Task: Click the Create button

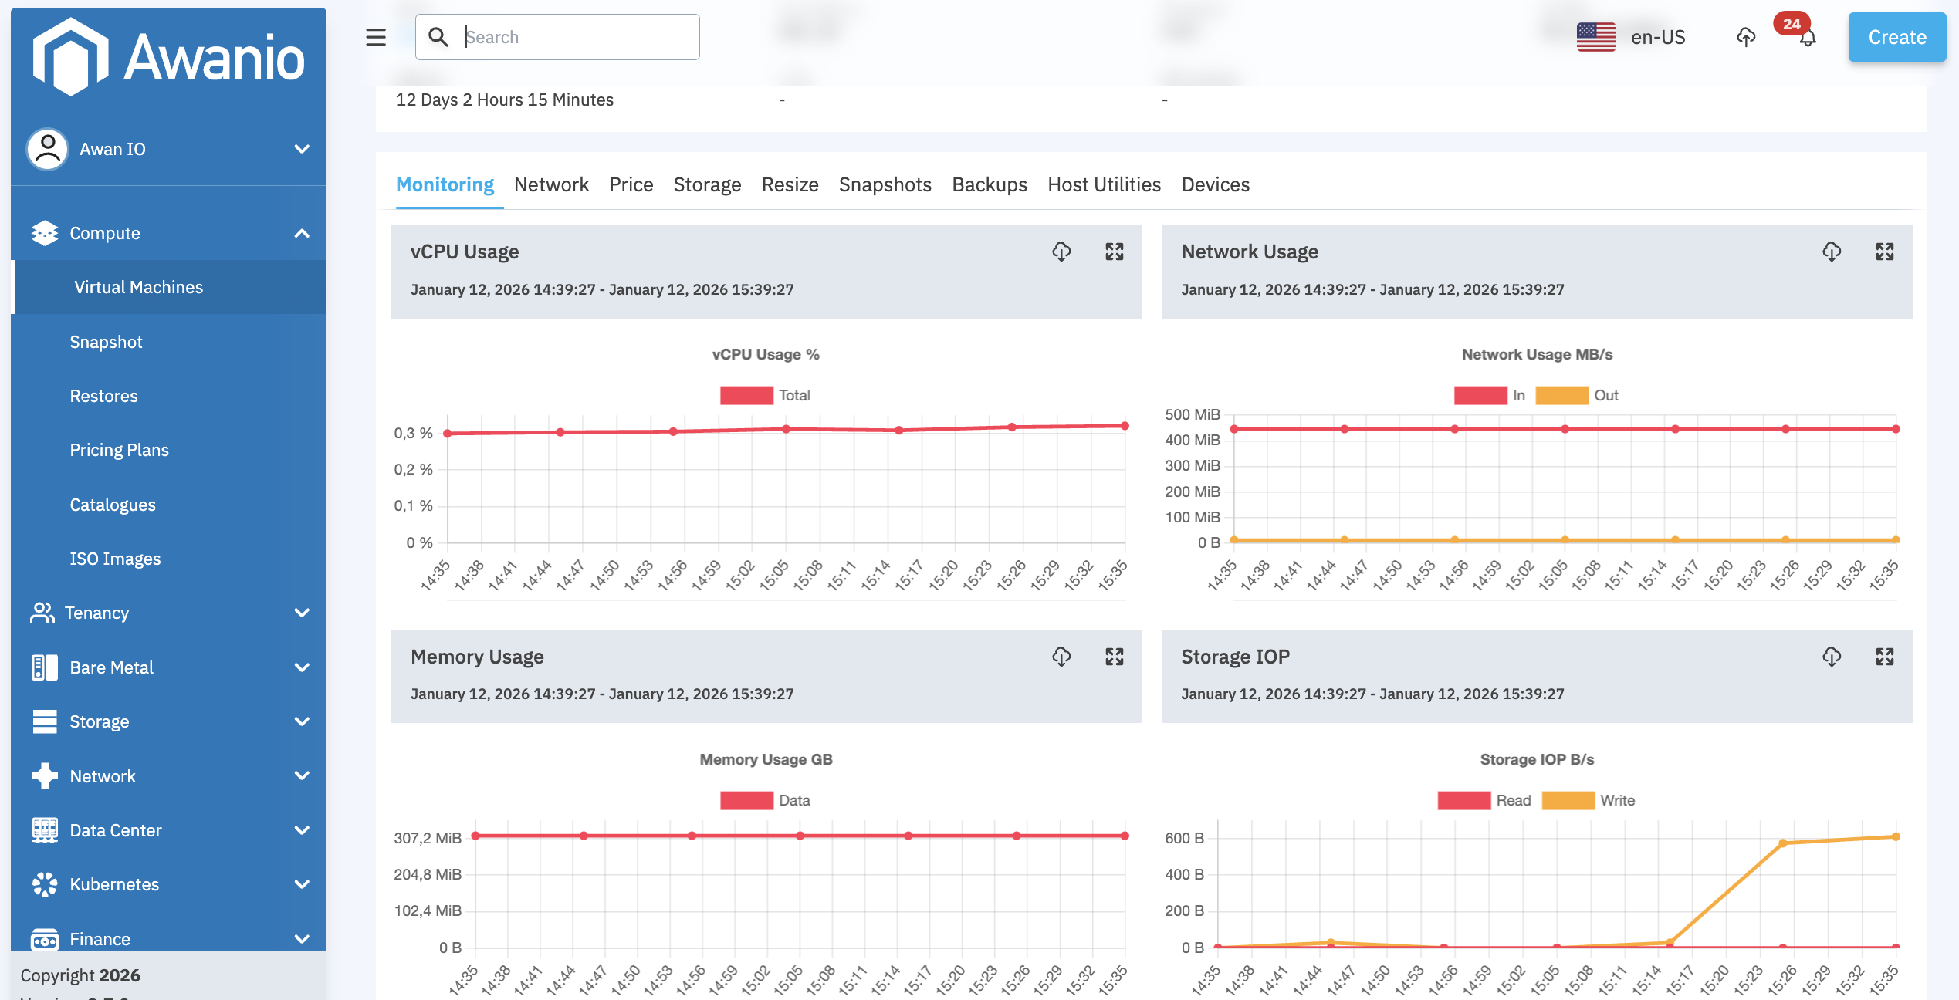Action: tap(1896, 36)
